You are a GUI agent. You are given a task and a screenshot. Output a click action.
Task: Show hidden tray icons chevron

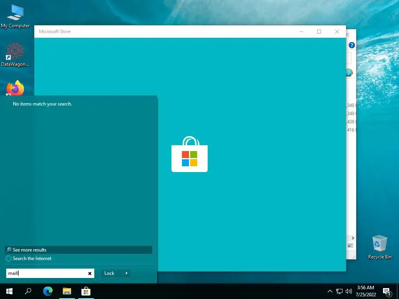pyautogui.click(x=330, y=291)
